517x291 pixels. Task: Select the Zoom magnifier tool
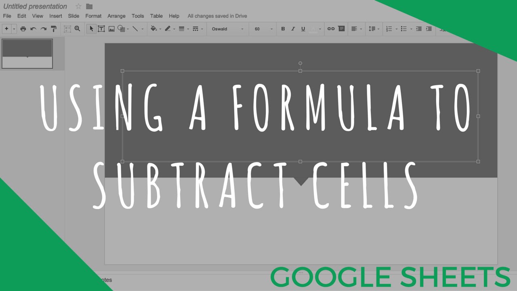click(x=77, y=29)
